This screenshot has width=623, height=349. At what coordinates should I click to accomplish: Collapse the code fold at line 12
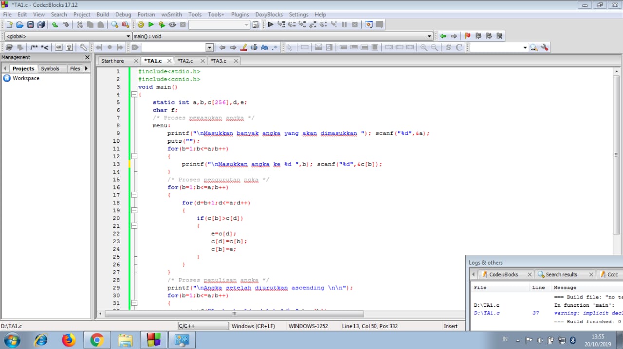click(x=134, y=156)
